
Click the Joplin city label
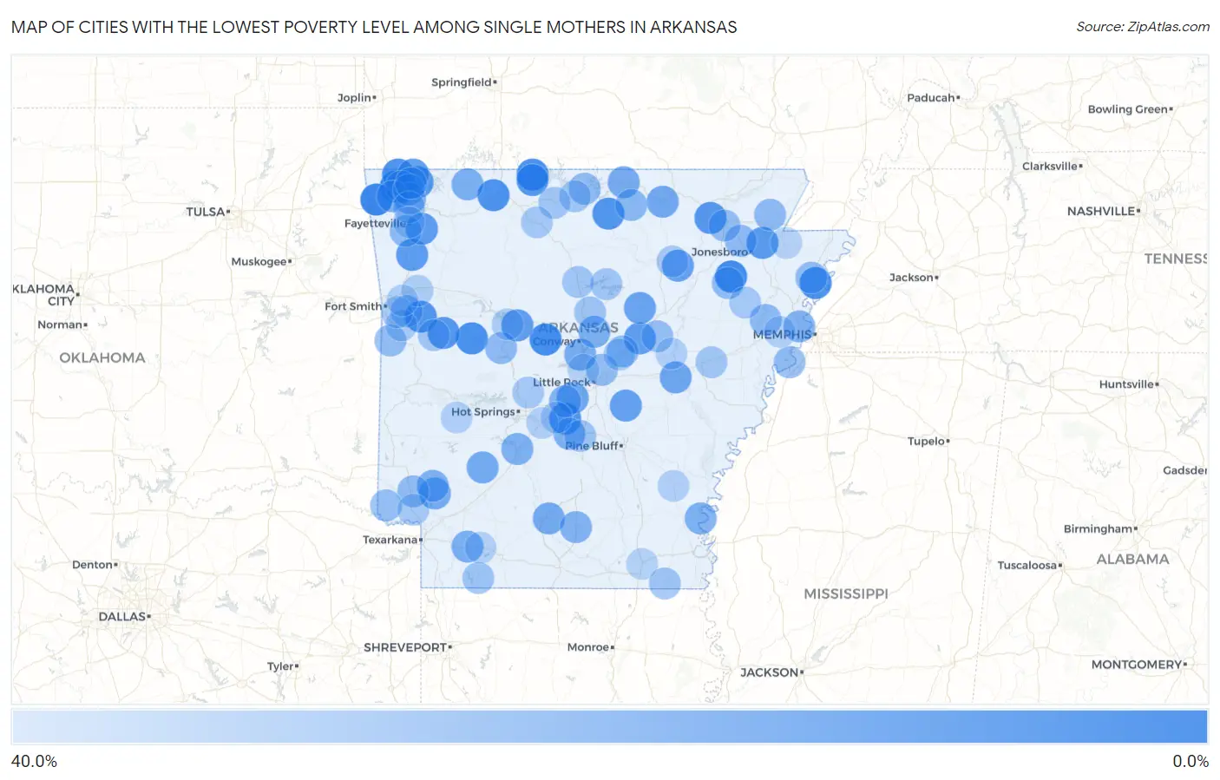click(354, 97)
